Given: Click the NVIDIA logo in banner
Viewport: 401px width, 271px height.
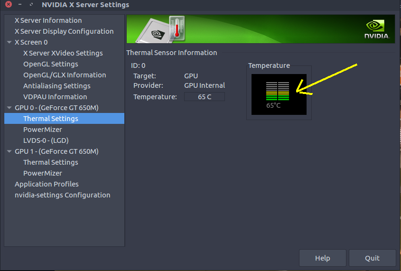Looking at the screenshot, I should (377, 29).
